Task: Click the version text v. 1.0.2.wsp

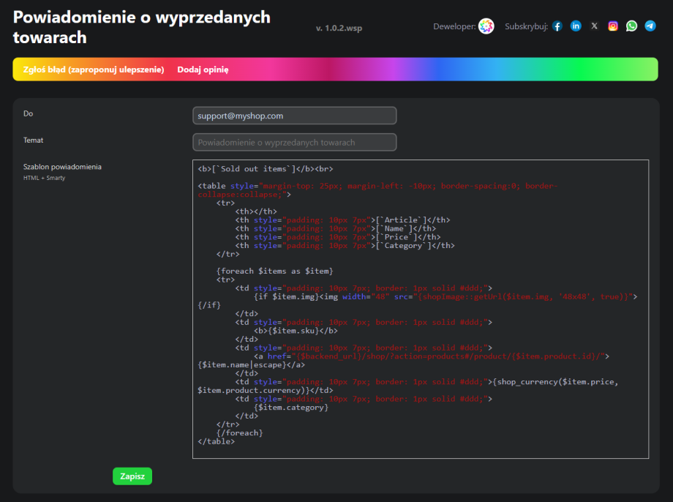Action: (339, 28)
